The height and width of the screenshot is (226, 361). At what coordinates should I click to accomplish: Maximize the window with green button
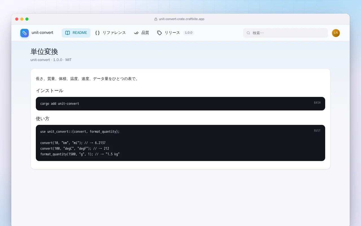click(x=27, y=19)
